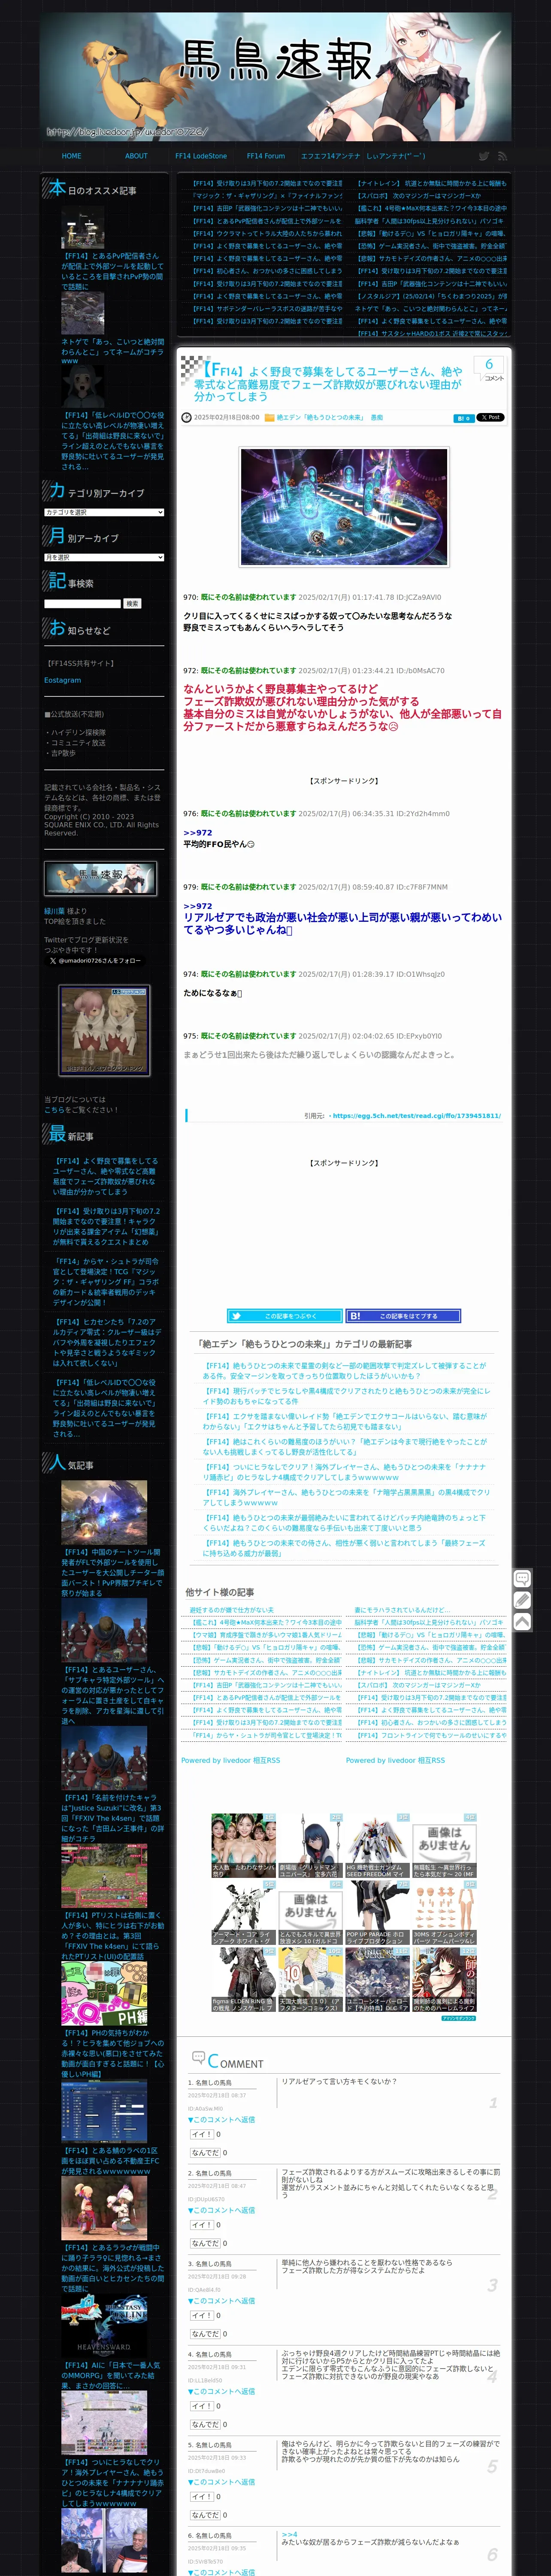The image size is (551, 2576).
Task: Open the Eostagram link in sidebar
Action: click(x=62, y=681)
